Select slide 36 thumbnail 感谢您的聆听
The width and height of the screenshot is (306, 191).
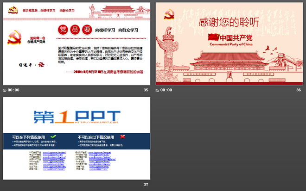pos(229,44)
